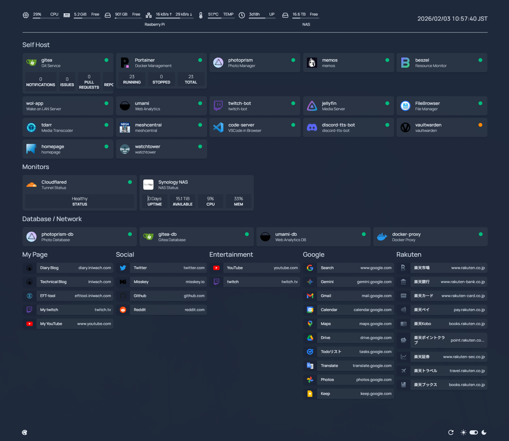Open the code-server VSCode icon

pos(218,127)
